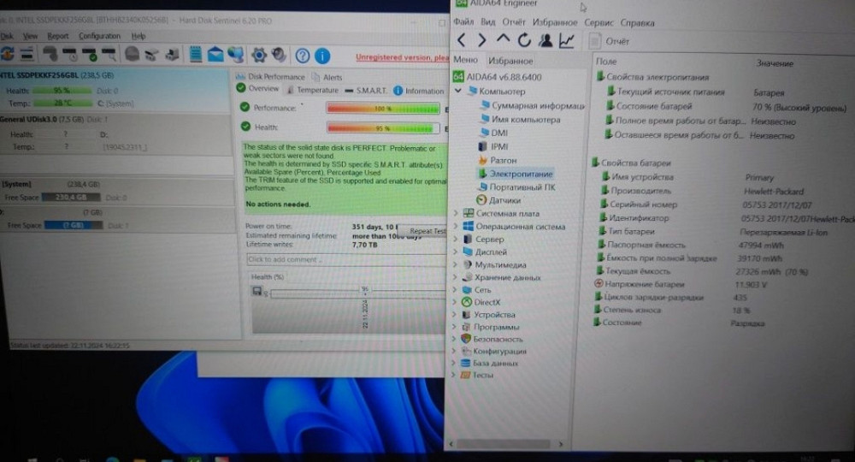
Task: Open the Файл menu in AIDA64
Action: click(x=463, y=22)
